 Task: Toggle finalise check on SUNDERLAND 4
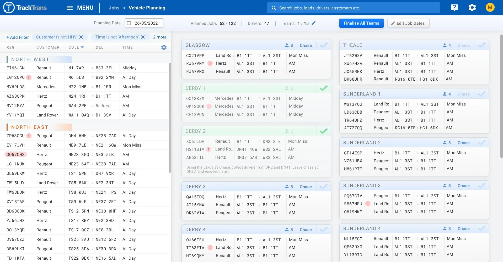[x=481, y=228]
